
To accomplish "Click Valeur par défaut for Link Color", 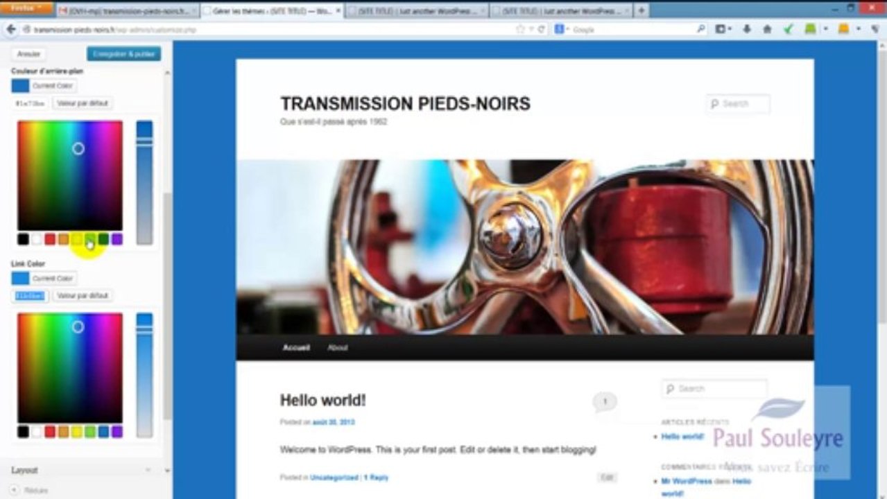I will [83, 296].
